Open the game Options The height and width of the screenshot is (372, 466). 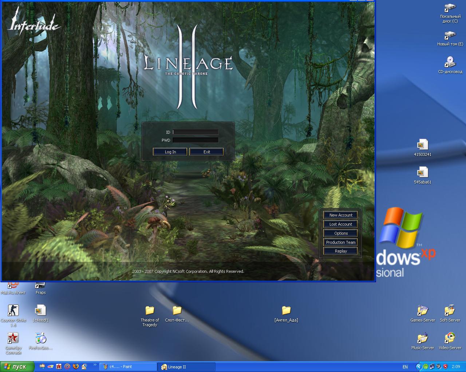(x=340, y=233)
